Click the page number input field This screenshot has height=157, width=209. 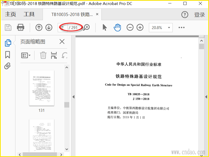pyautogui.click(x=63, y=28)
